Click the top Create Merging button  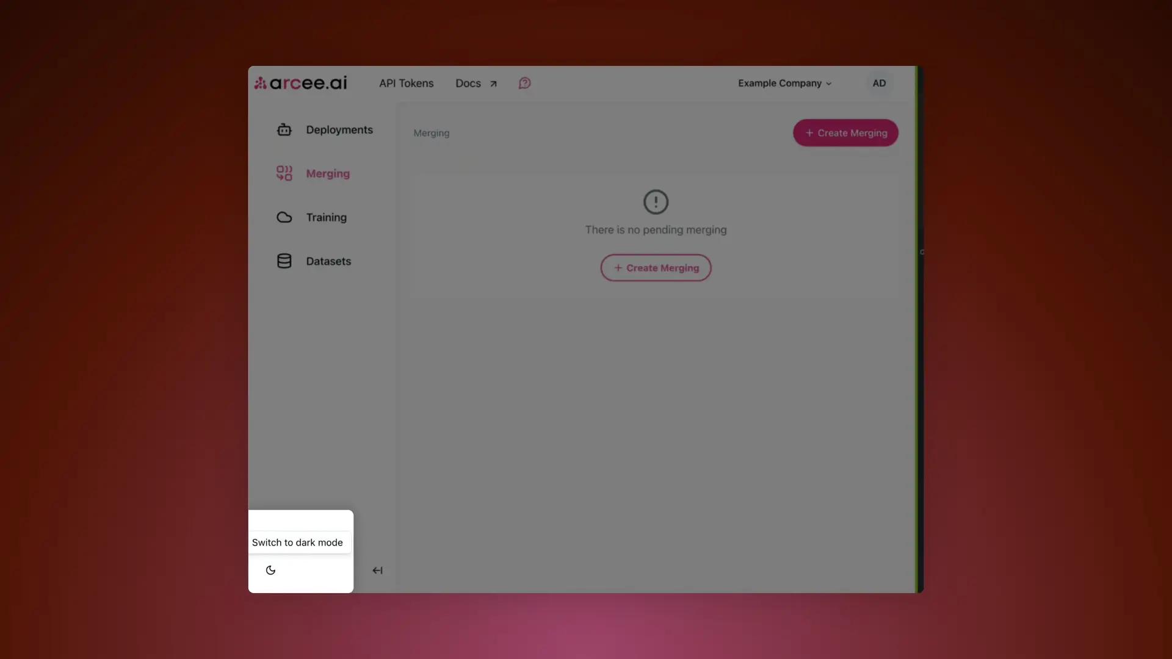pyautogui.click(x=845, y=132)
